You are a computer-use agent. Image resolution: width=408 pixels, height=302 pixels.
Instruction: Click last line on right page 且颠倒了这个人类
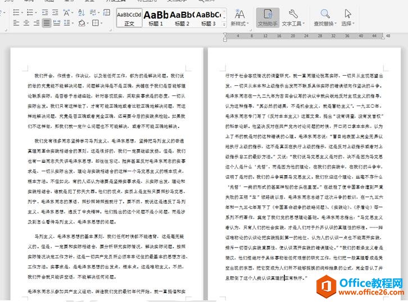tap(266, 278)
